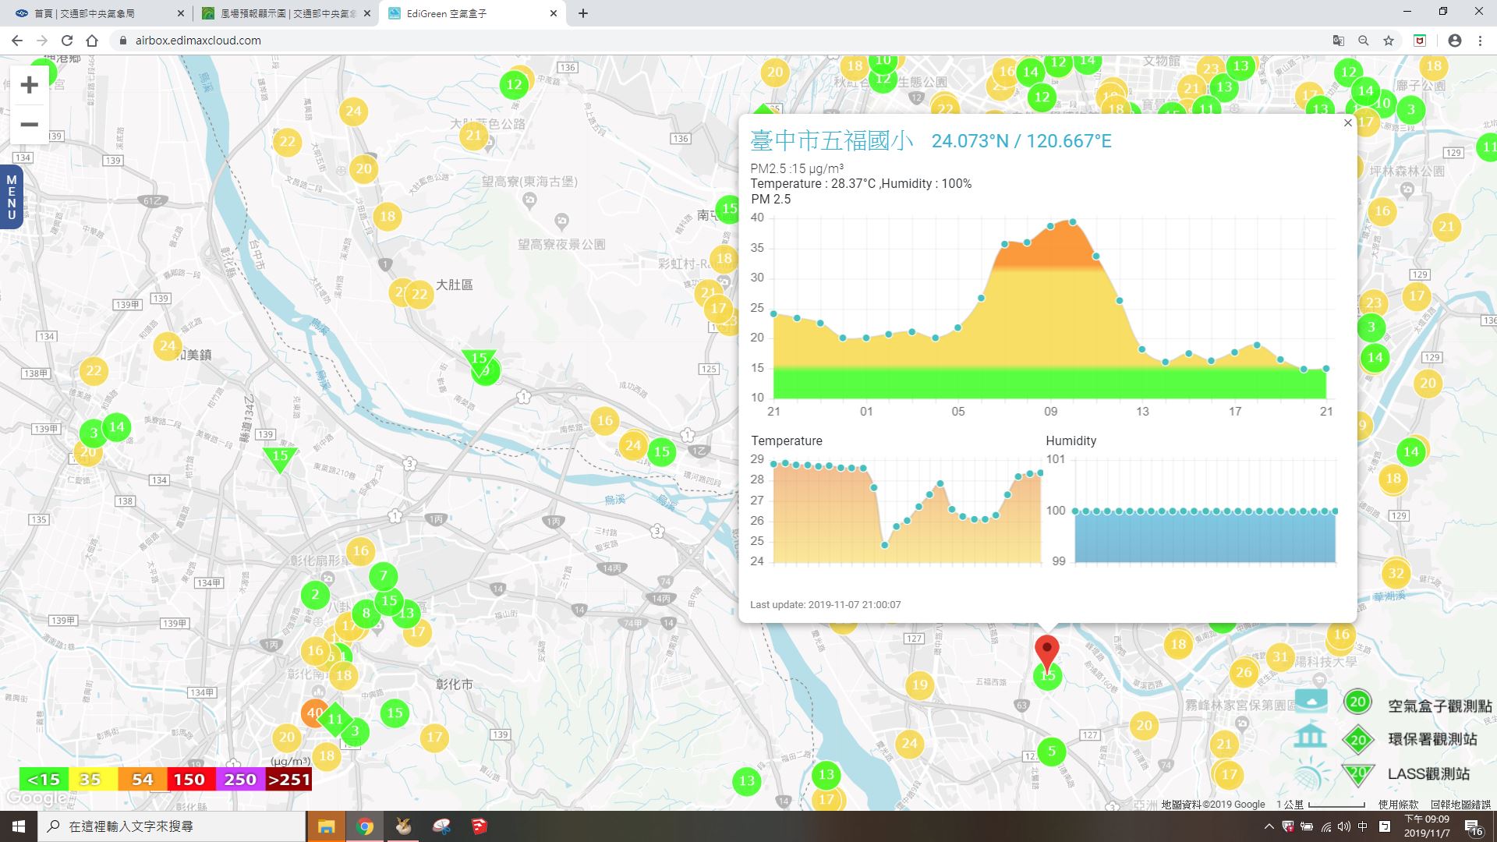Open volume control in system tray
This screenshot has width=1497, height=842.
point(1344,826)
